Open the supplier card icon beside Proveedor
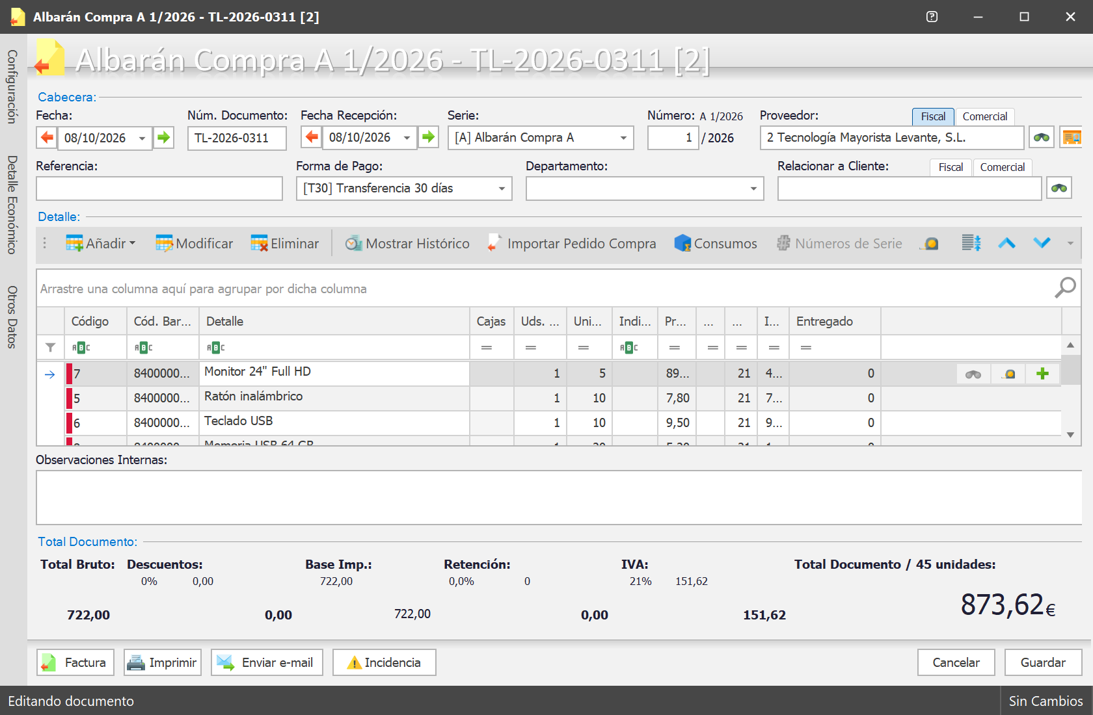Image resolution: width=1093 pixels, height=715 pixels. [1072, 138]
